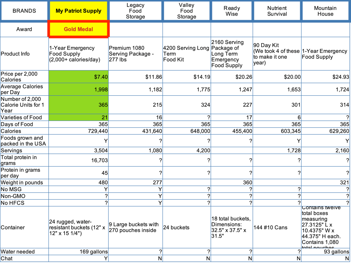Select the 215 calorie units cell
The height and width of the screenshot is (265, 351).
click(136, 105)
